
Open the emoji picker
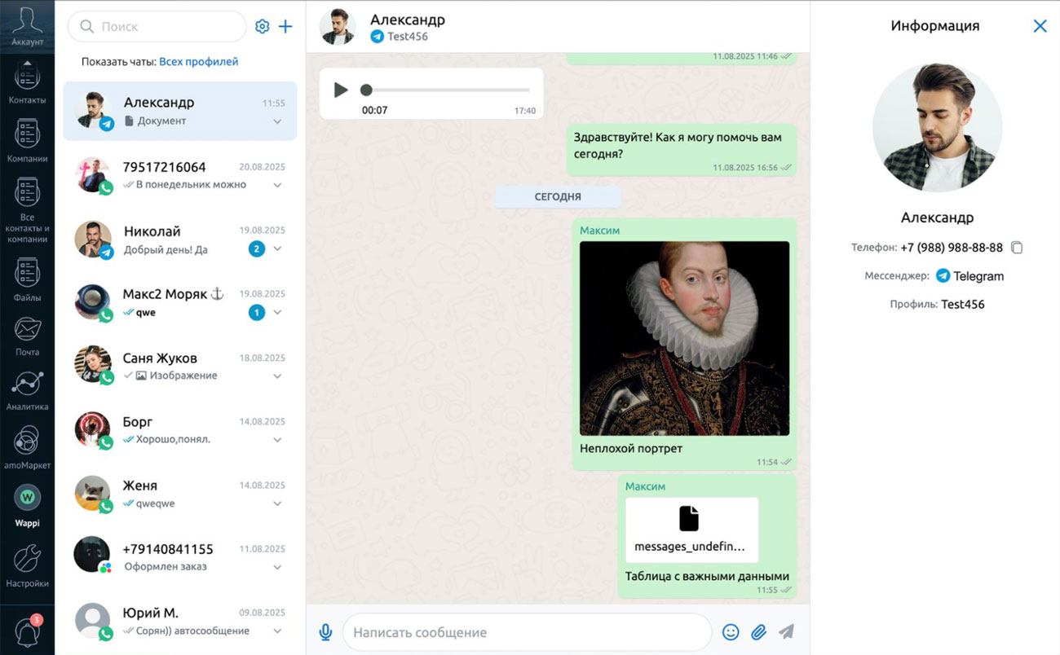click(731, 632)
